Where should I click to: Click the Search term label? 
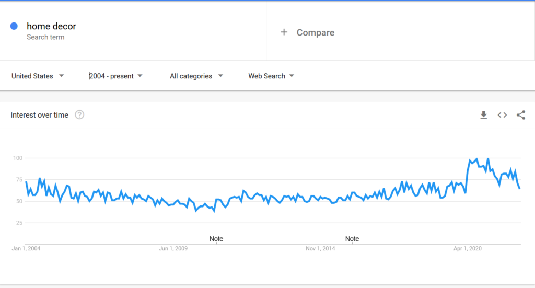(45, 37)
